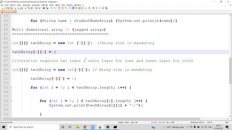Start macro recording with red dot icon
The height and width of the screenshot is (130, 232).
point(93,8)
